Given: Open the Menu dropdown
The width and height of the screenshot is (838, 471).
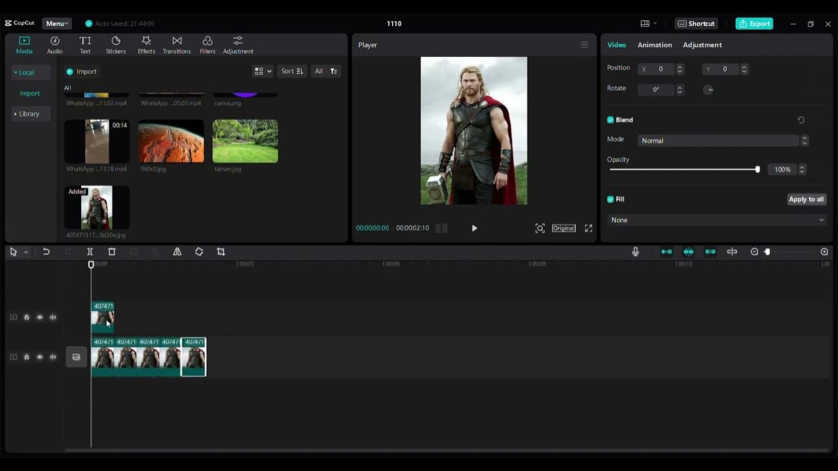Looking at the screenshot, I should [57, 24].
